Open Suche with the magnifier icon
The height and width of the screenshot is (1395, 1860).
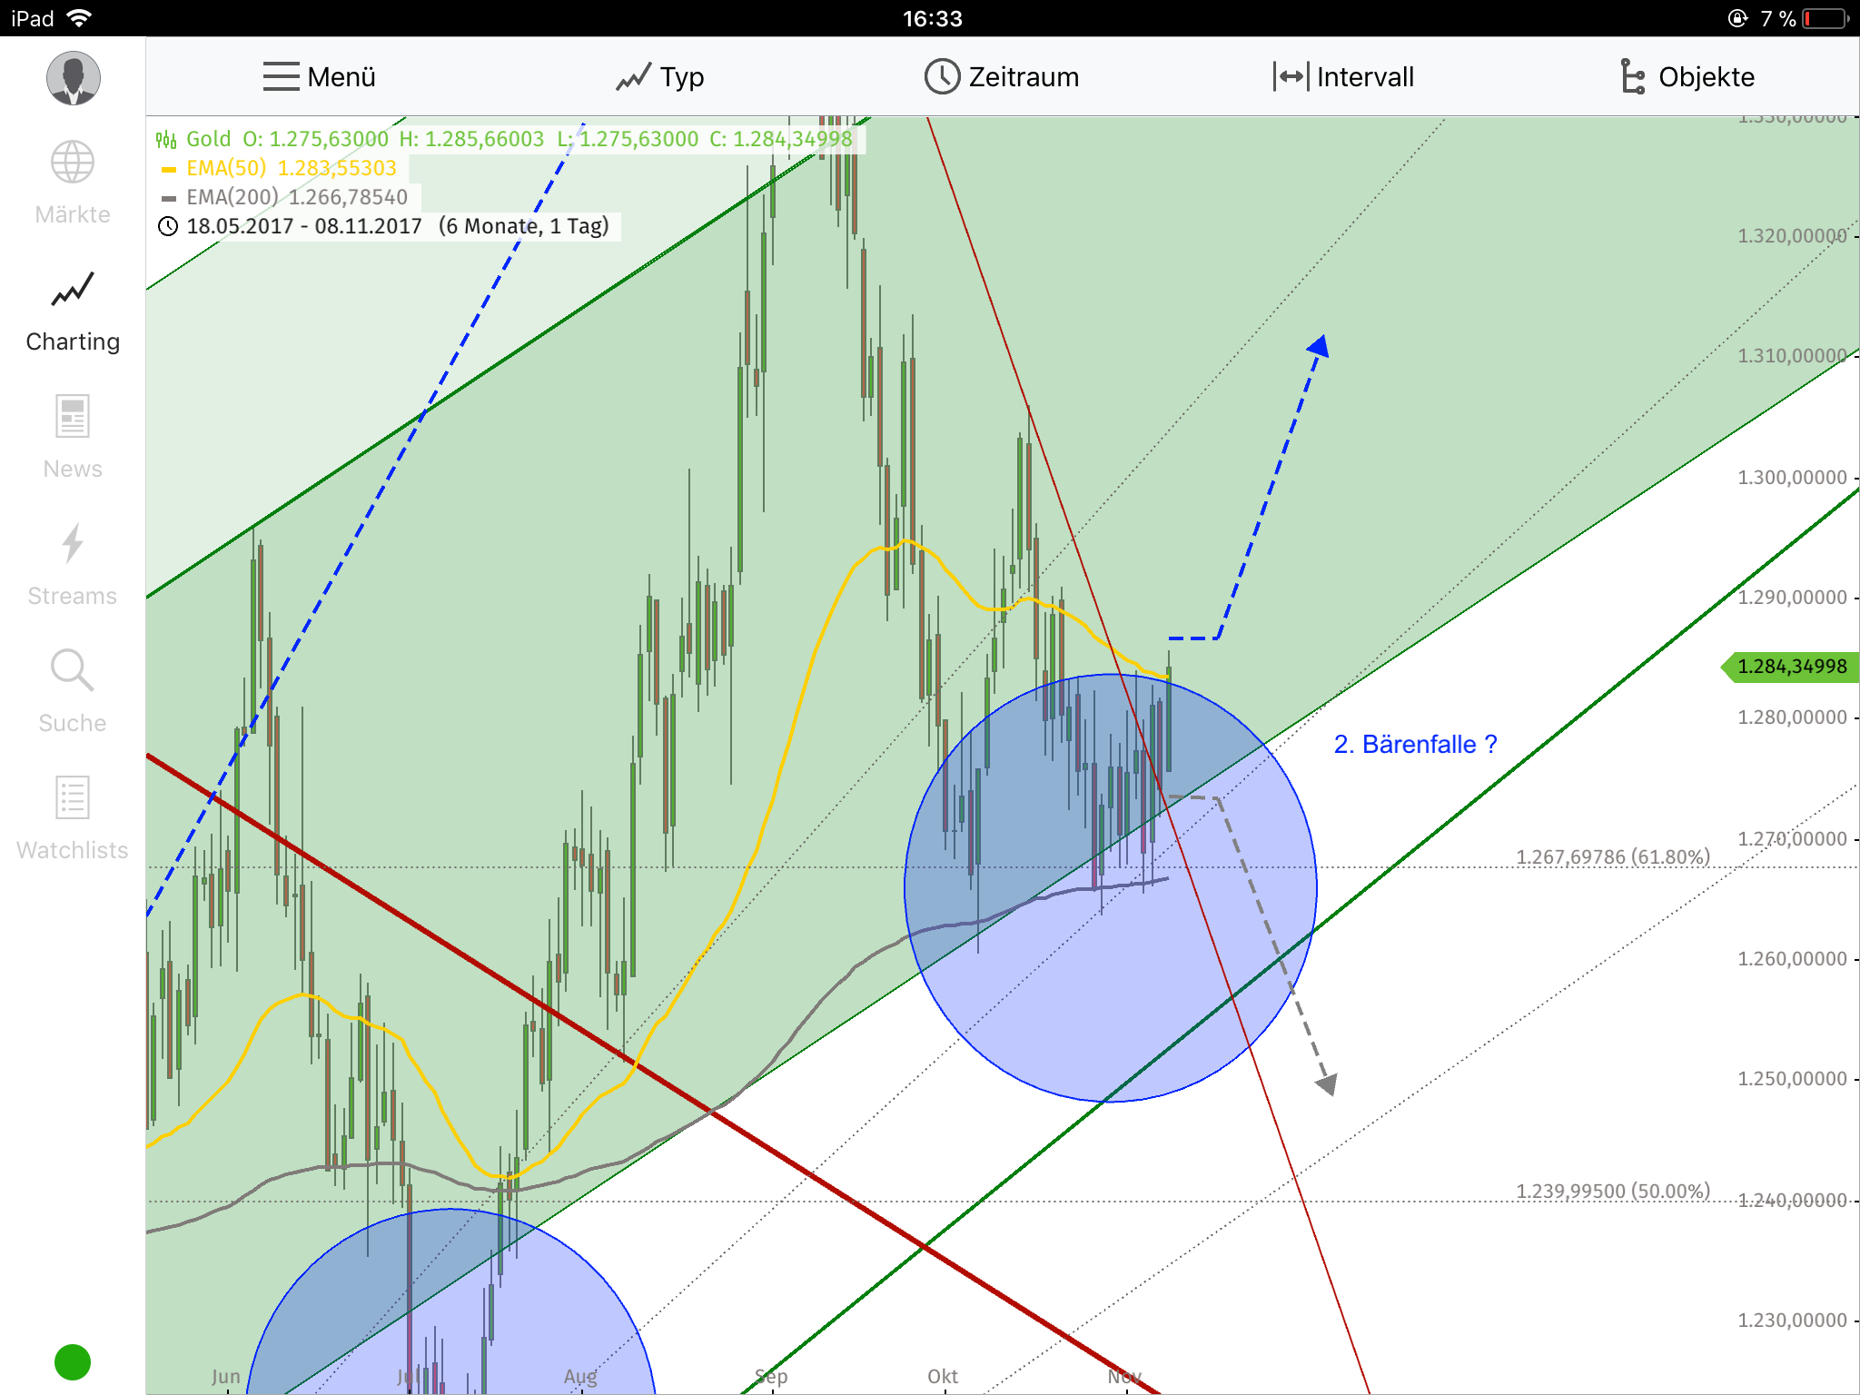(72, 672)
